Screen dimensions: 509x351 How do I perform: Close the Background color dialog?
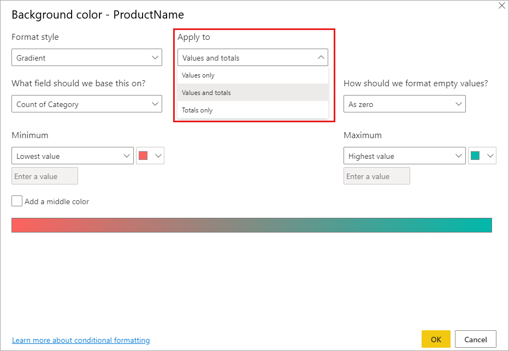pos(501,6)
